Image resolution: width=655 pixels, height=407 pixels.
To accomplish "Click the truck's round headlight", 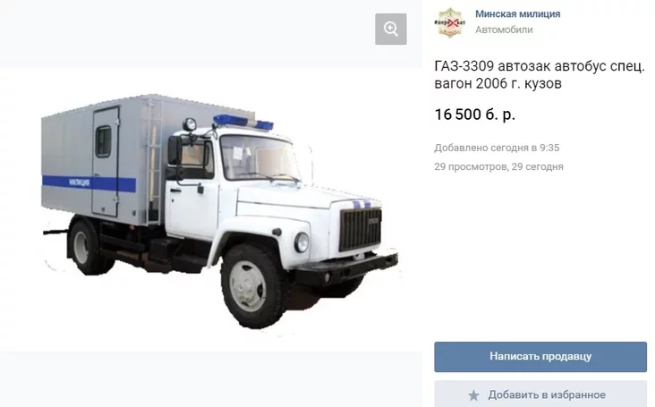I will (302, 242).
